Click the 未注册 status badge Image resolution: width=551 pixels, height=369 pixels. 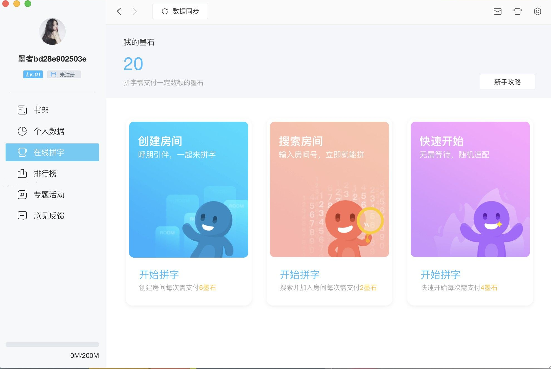pos(64,75)
